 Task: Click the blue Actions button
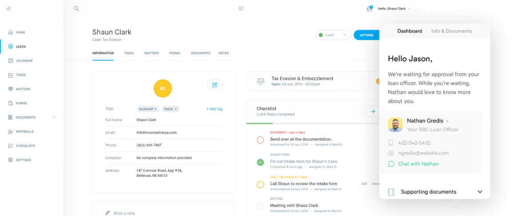tap(366, 35)
